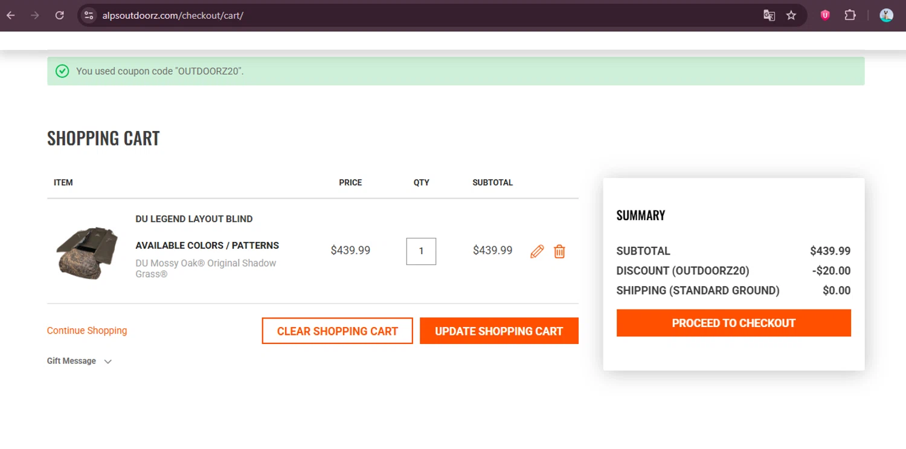Viewport: 906px width, 449px height.
Task: Open the browser profile avatar
Action: tap(886, 15)
